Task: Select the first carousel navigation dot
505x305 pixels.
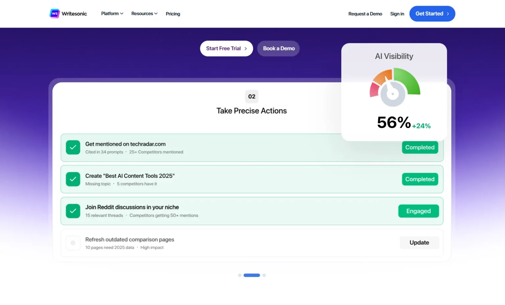Action: pyautogui.click(x=239, y=275)
